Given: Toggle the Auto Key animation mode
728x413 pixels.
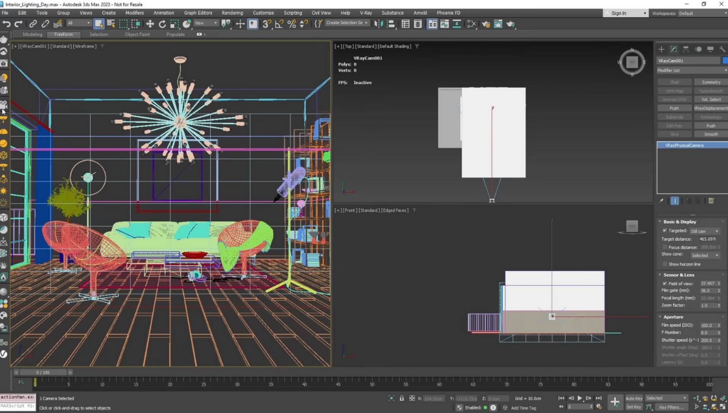Looking at the screenshot, I should 634,398.
